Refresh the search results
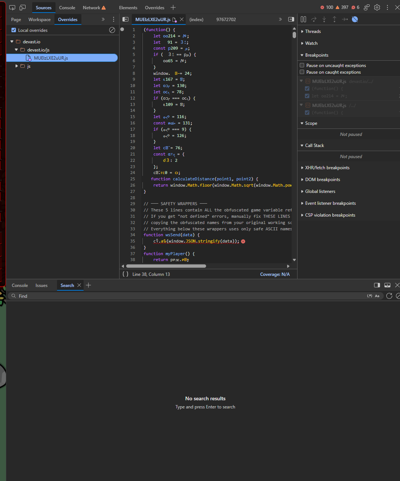Image resolution: width=400 pixels, height=481 pixels. pos(389,296)
